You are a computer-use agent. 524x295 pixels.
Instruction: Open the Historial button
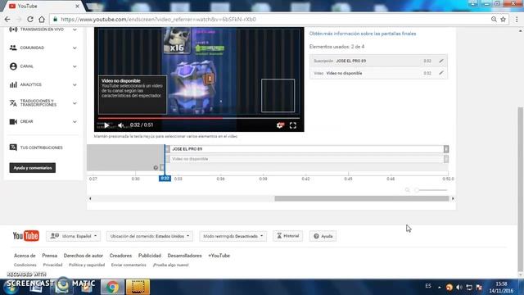coord(287,236)
